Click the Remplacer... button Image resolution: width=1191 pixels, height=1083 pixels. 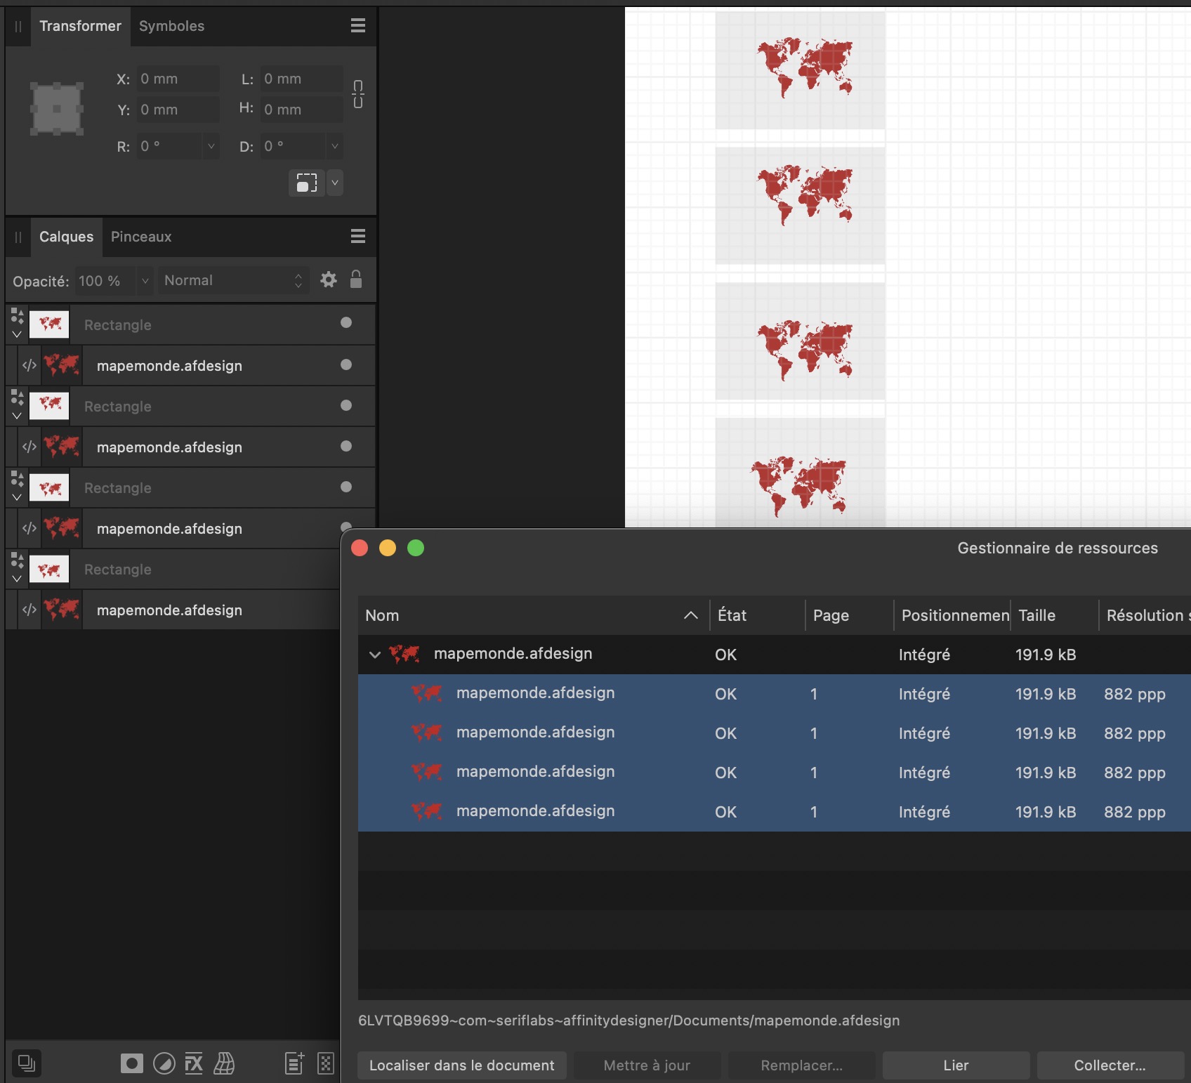tap(802, 1065)
